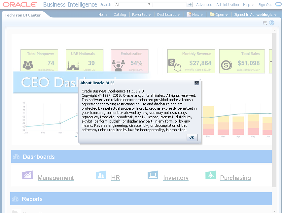Click the Total Manpower people icon

[x=28, y=65]
